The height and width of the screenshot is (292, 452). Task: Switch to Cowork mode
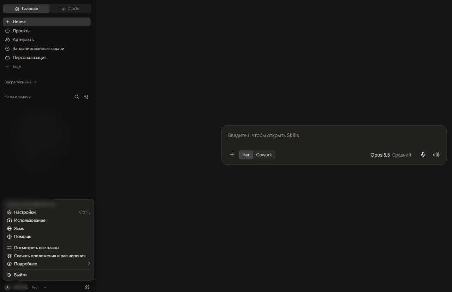[264, 155]
